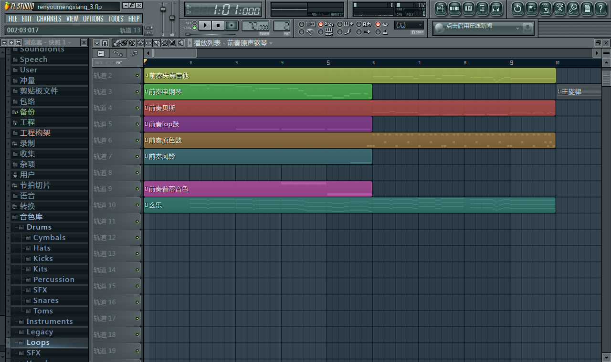
Task: Open the OPTIONS menu
Action: (93, 19)
